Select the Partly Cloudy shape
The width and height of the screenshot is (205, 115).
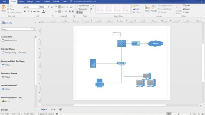pos(9,52)
